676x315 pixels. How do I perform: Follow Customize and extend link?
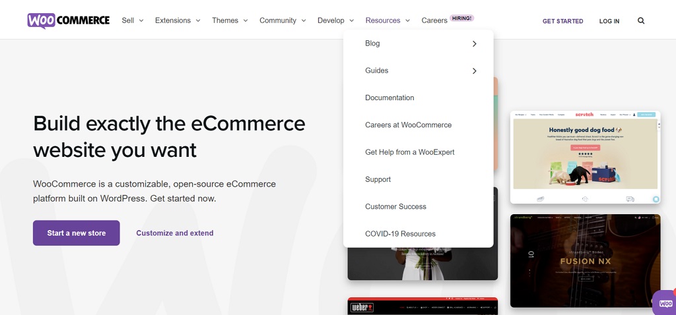(x=174, y=233)
